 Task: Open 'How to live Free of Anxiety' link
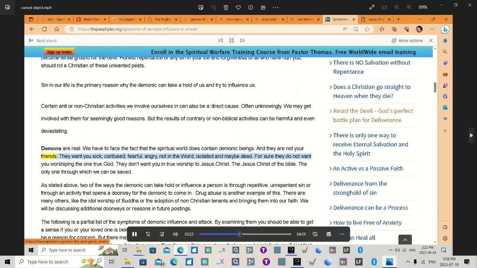coord(367,223)
